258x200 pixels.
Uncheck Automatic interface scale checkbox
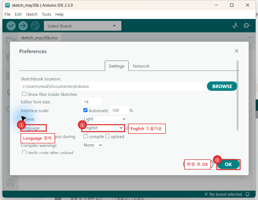[x=85, y=110]
